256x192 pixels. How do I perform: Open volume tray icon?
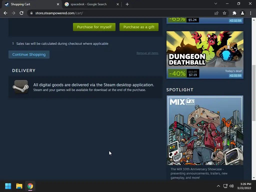[x=231, y=186]
